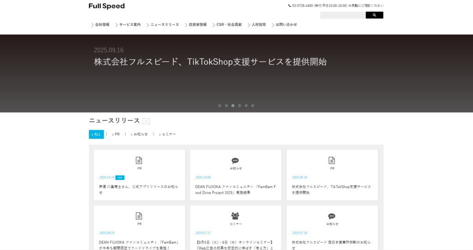Screen dimensions: 473x250
Task: Expand the サービス案内 navigation menu
Action: [x=129, y=24]
